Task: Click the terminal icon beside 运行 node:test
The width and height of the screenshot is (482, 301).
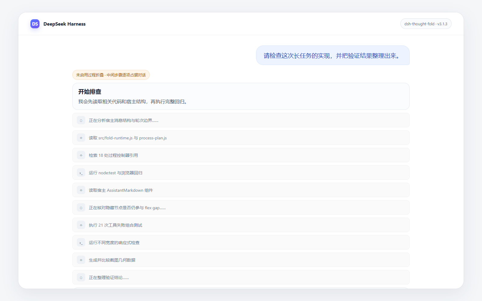Action: click(81, 173)
